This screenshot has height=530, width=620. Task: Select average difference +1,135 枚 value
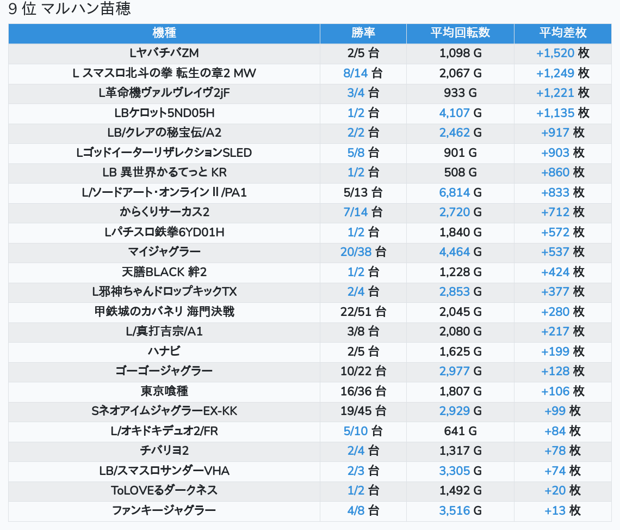(x=563, y=113)
